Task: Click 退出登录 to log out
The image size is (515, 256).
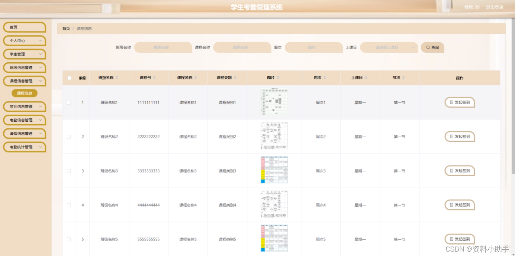Action: tap(495, 7)
